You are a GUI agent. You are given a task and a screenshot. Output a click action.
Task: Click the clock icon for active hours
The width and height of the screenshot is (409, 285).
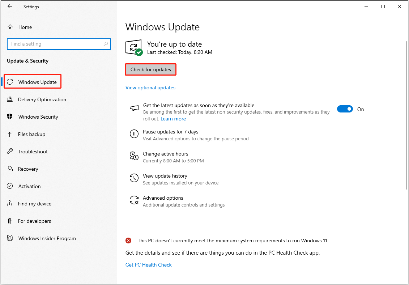point(134,156)
